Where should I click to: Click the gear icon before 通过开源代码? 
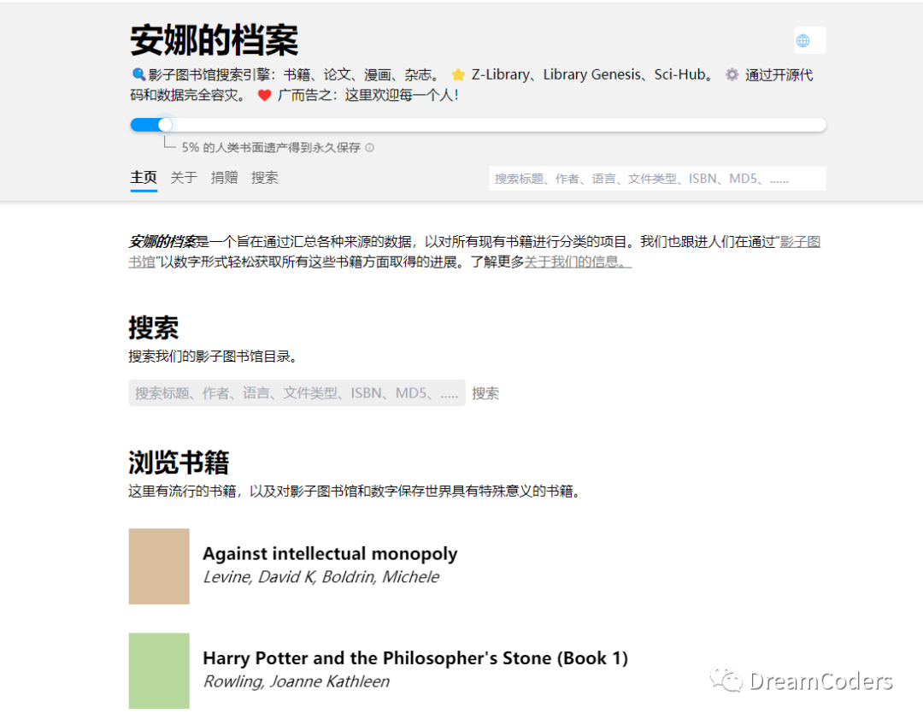tap(732, 74)
